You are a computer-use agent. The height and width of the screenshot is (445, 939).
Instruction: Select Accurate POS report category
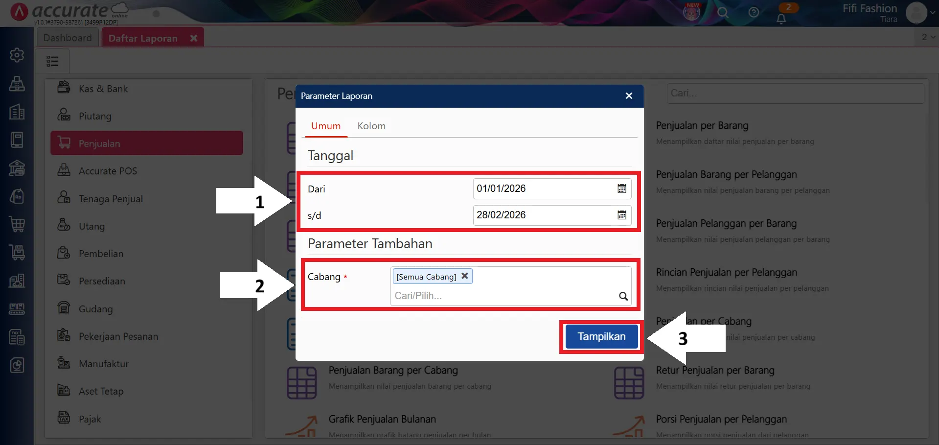click(147, 171)
